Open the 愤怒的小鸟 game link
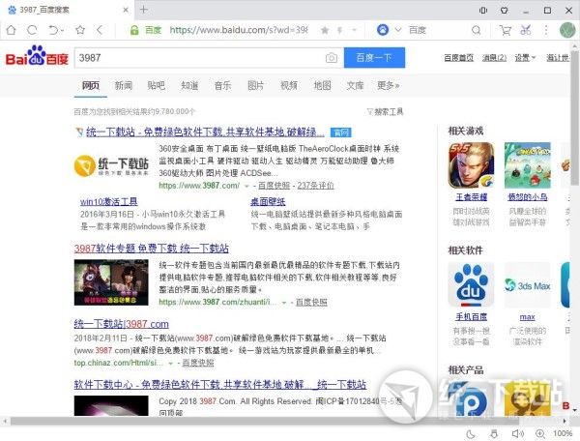 tap(528, 197)
